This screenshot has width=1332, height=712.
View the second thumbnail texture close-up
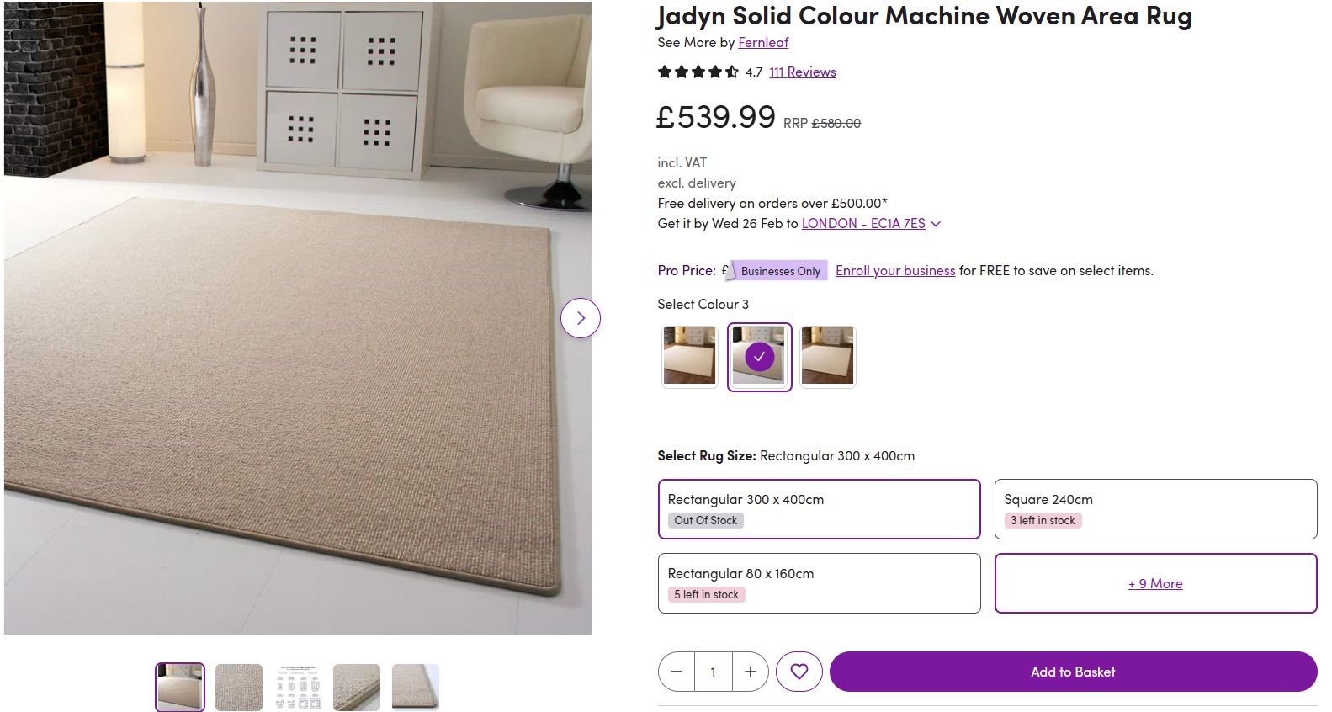click(239, 687)
